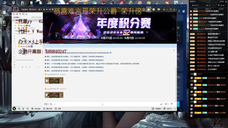Send message with the enter arrow icon
This screenshot has height=128, width=228.
pos(161,104)
